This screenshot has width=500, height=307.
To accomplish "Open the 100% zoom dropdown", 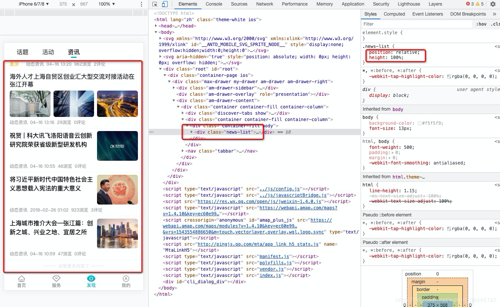I will click(107, 4).
